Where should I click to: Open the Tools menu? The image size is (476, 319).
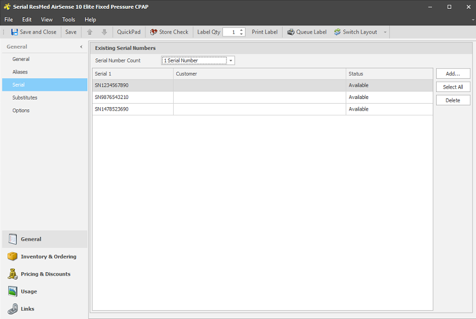tap(68, 20)
